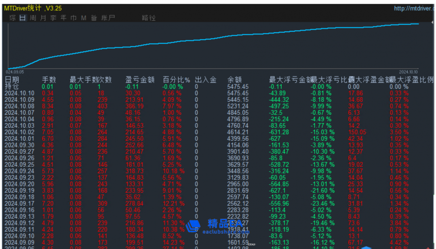Image resolution: width=436 pixels, height=249 pixels.
Task: Open the mtdriver website link
Action: [x=415, y=8]
